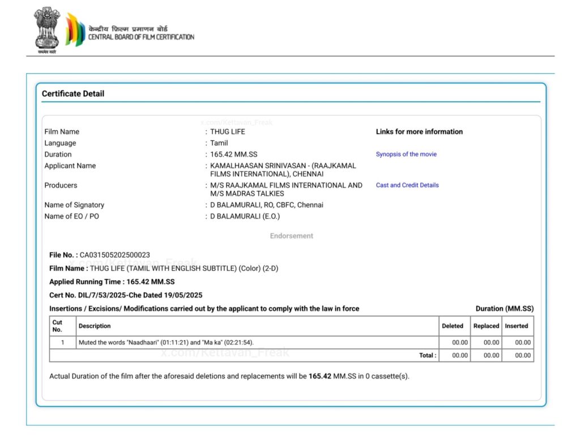The image size is (580, 435).
Task: Click the Total row label
Action: tap(427, 356)
